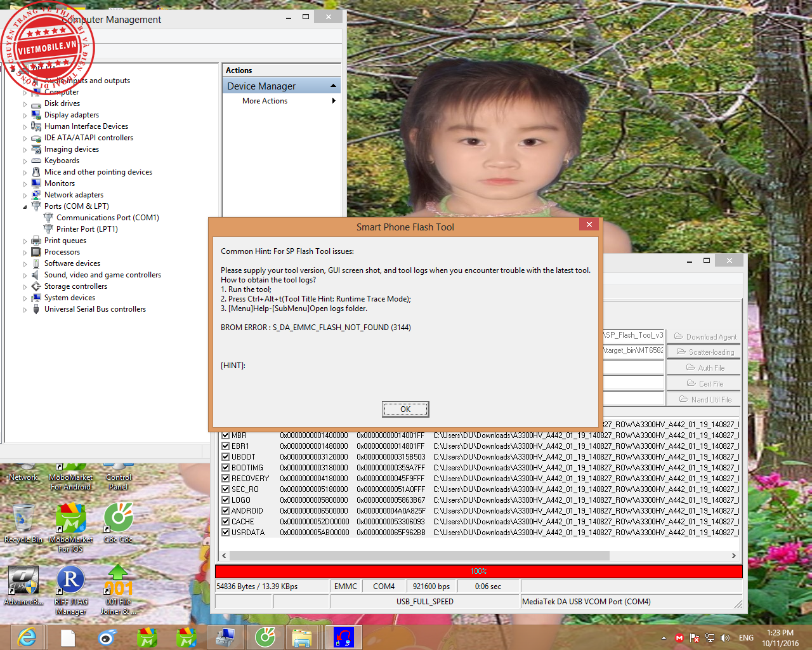Viewport: 812px width, 650px height.
Task: Open Cốc Cốc from the taskbar
Action: click(265, 637)
